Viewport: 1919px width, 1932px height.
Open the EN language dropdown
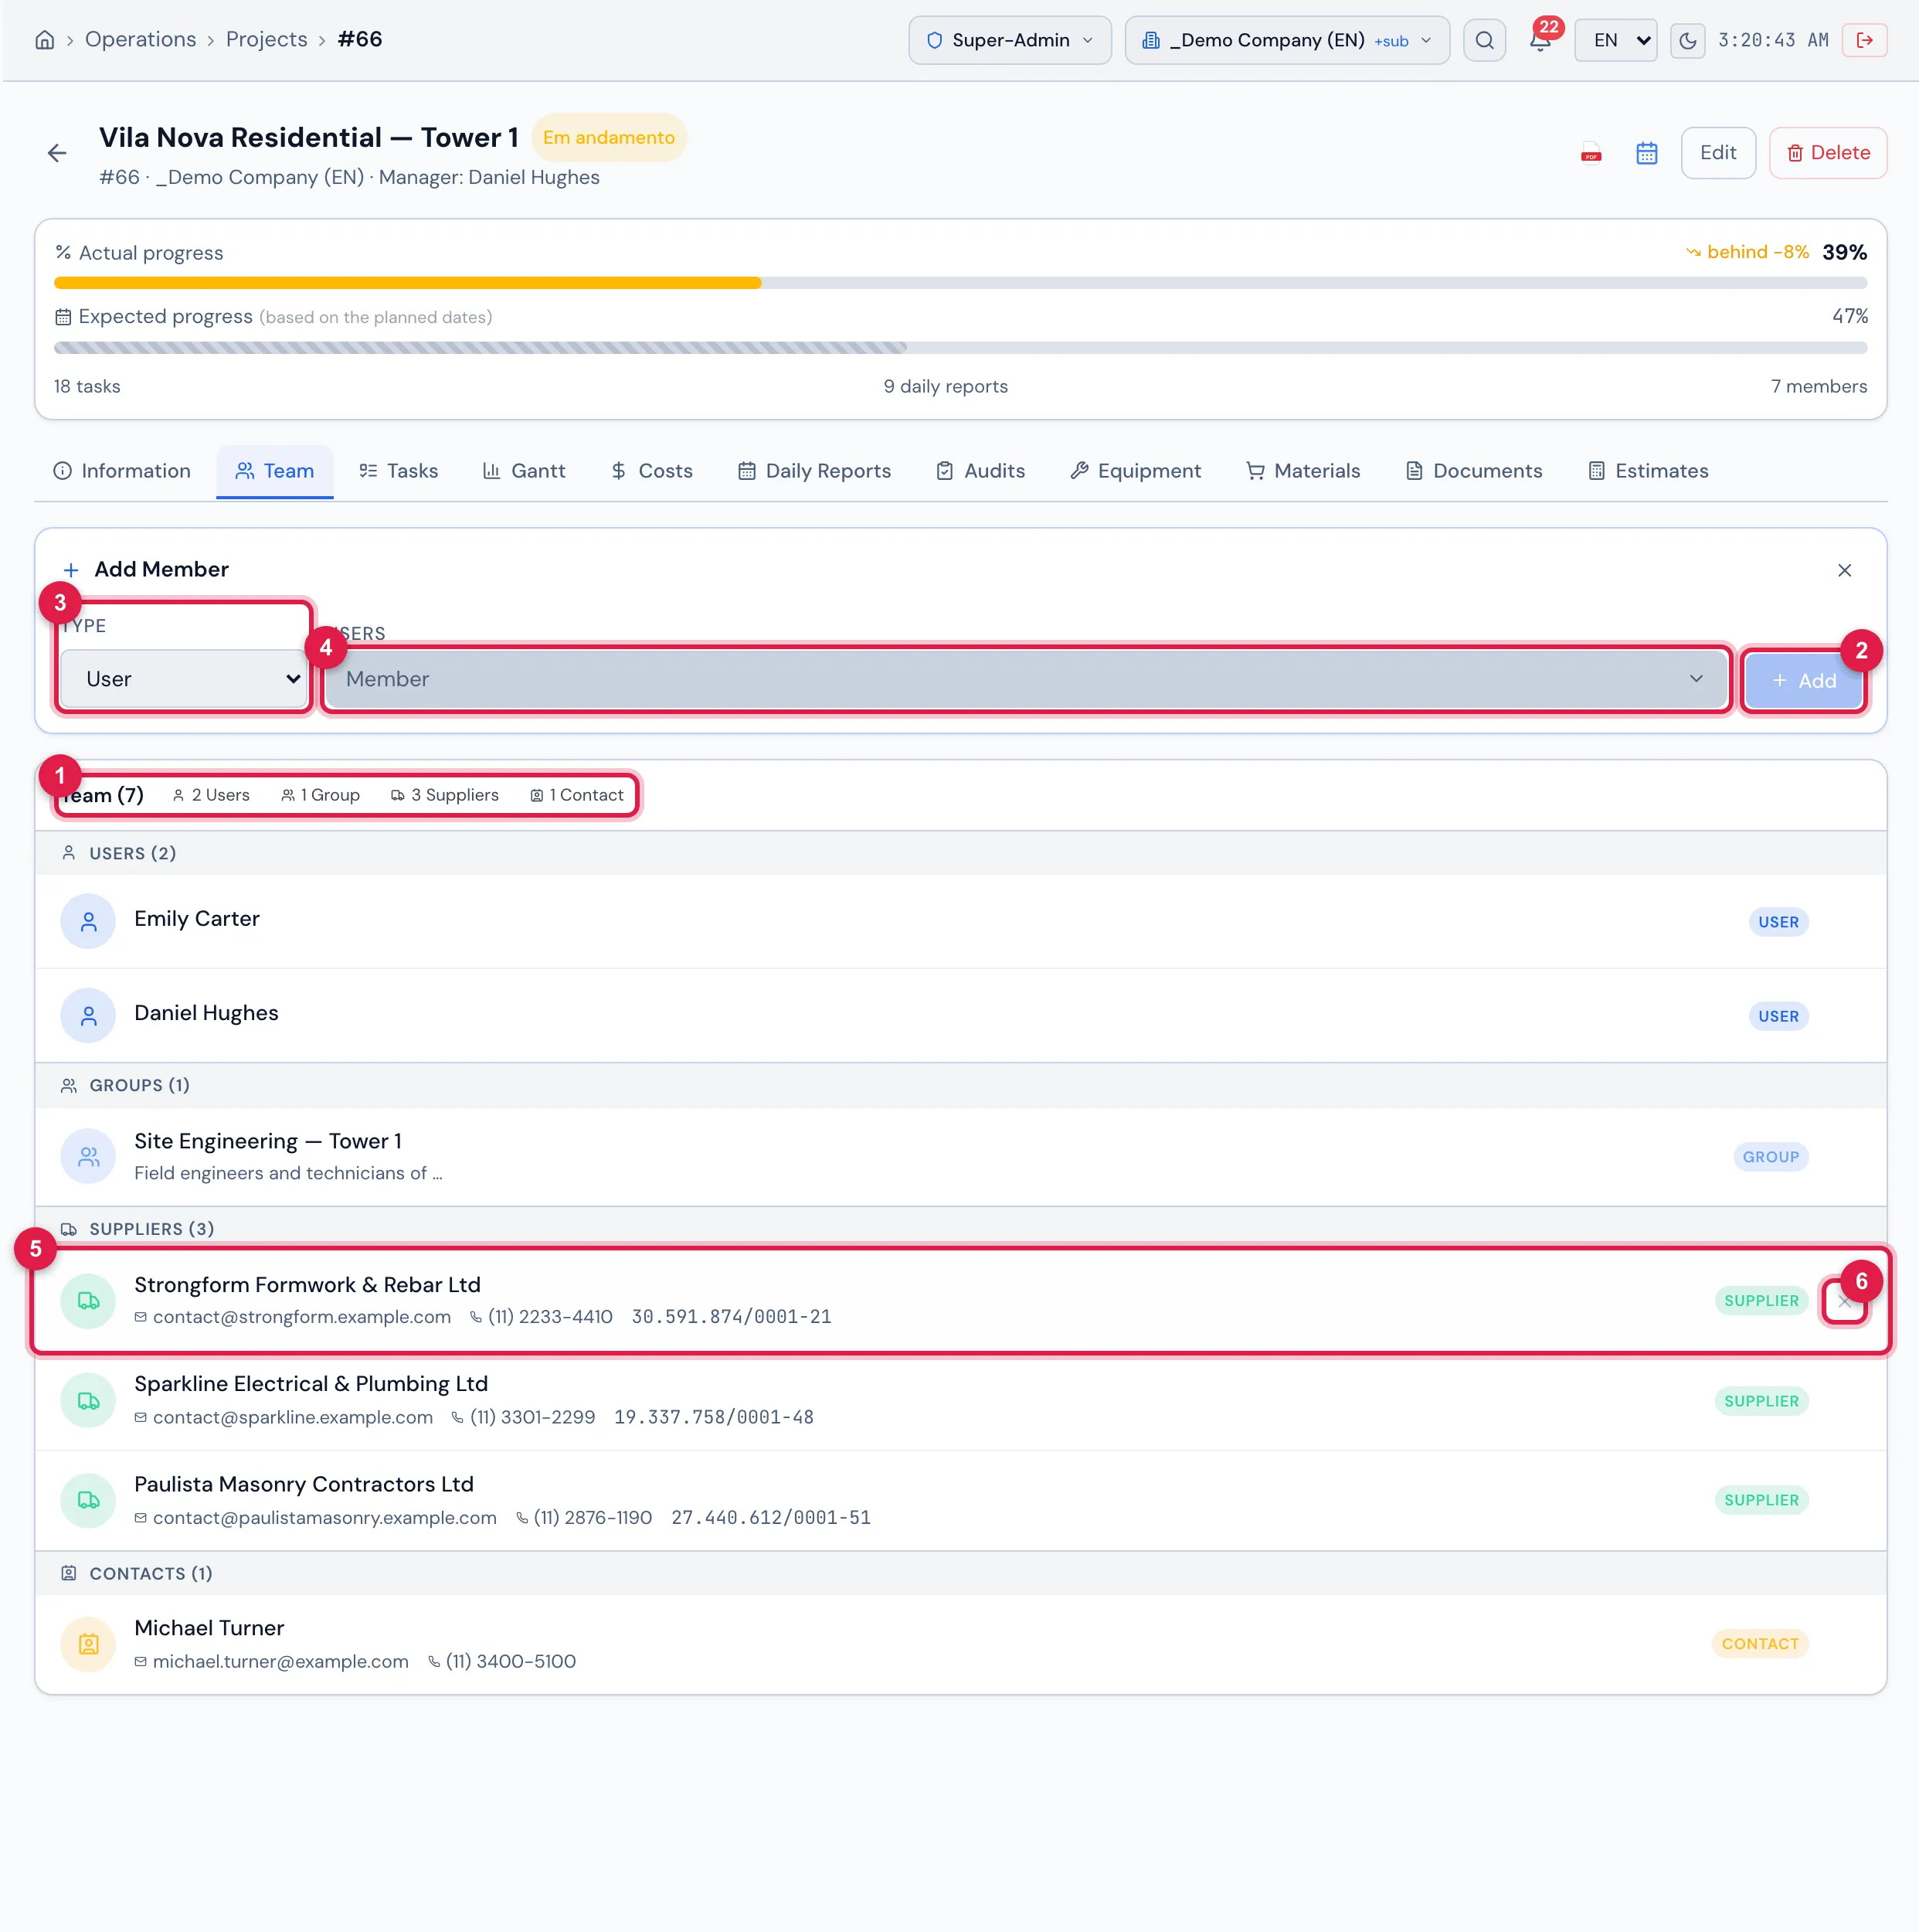(x=1615, y=40)
